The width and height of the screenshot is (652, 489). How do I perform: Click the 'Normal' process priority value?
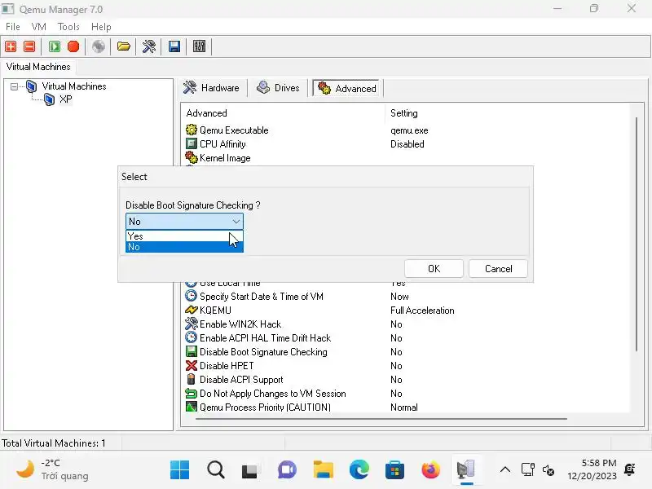point(403,407)
